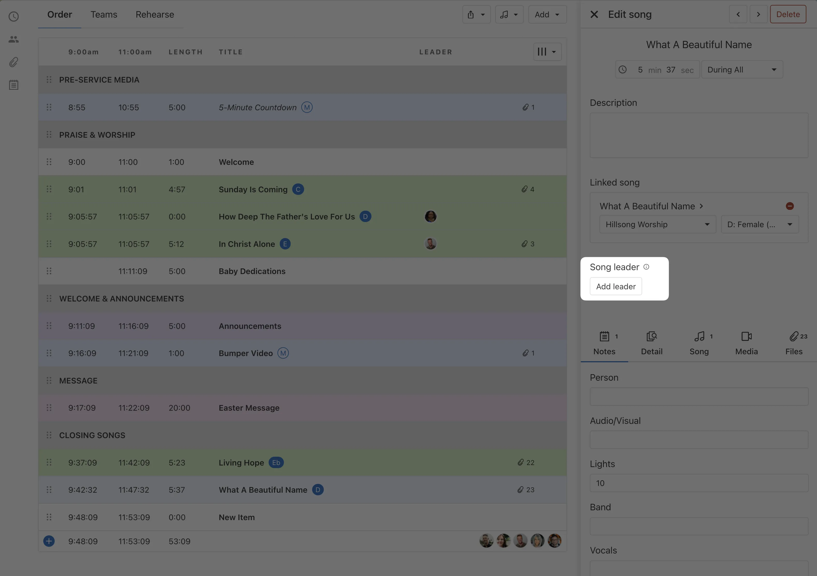
Task: Go to next item using right chevron
Action: pyautogui.click(x=758, y=14)
